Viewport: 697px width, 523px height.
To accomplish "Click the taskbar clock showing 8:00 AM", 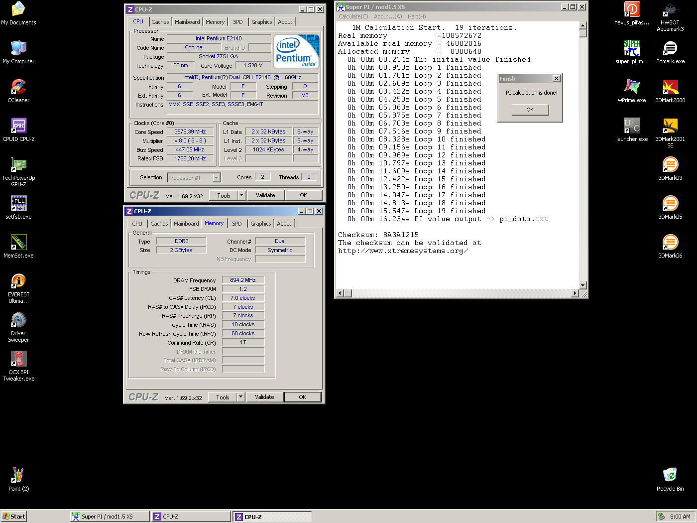I will click(x=680, y=517).
